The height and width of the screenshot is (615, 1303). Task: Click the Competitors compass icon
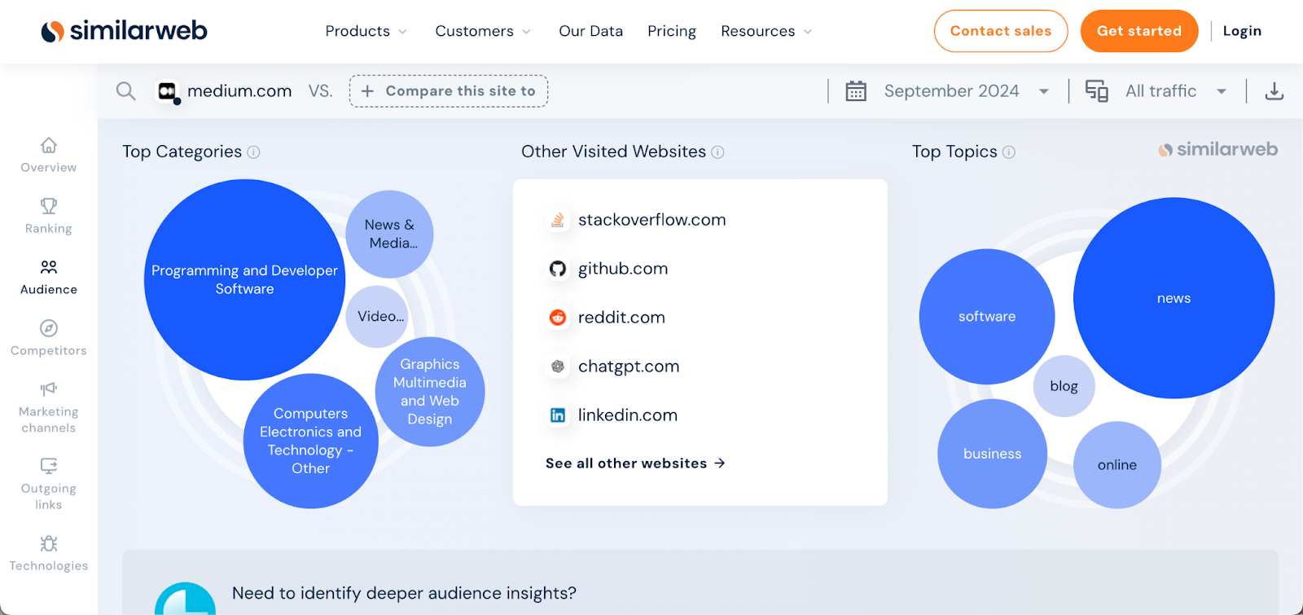point(49,328)
